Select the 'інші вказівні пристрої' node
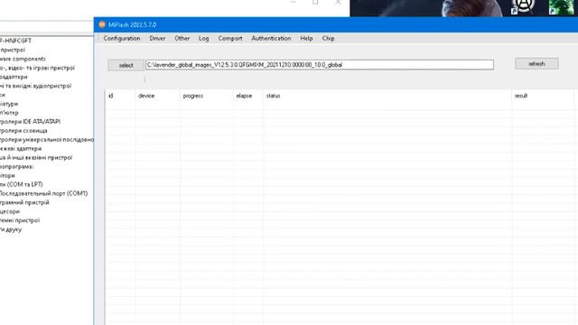The image size is (578, 325). click(x=36, y=158)
